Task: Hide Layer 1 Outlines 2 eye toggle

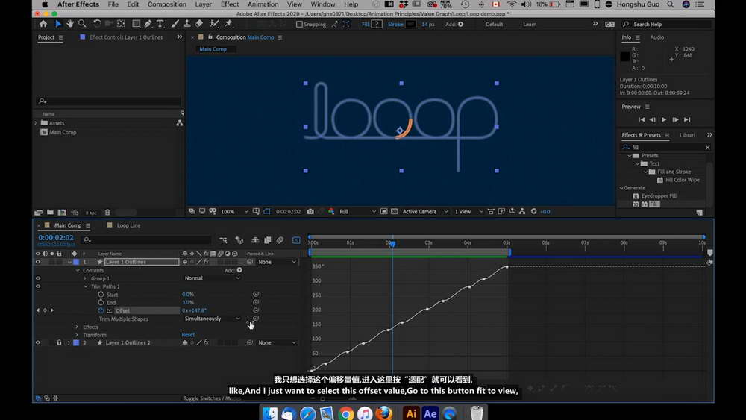Action: pyautogui.click(x=38, y=343)
